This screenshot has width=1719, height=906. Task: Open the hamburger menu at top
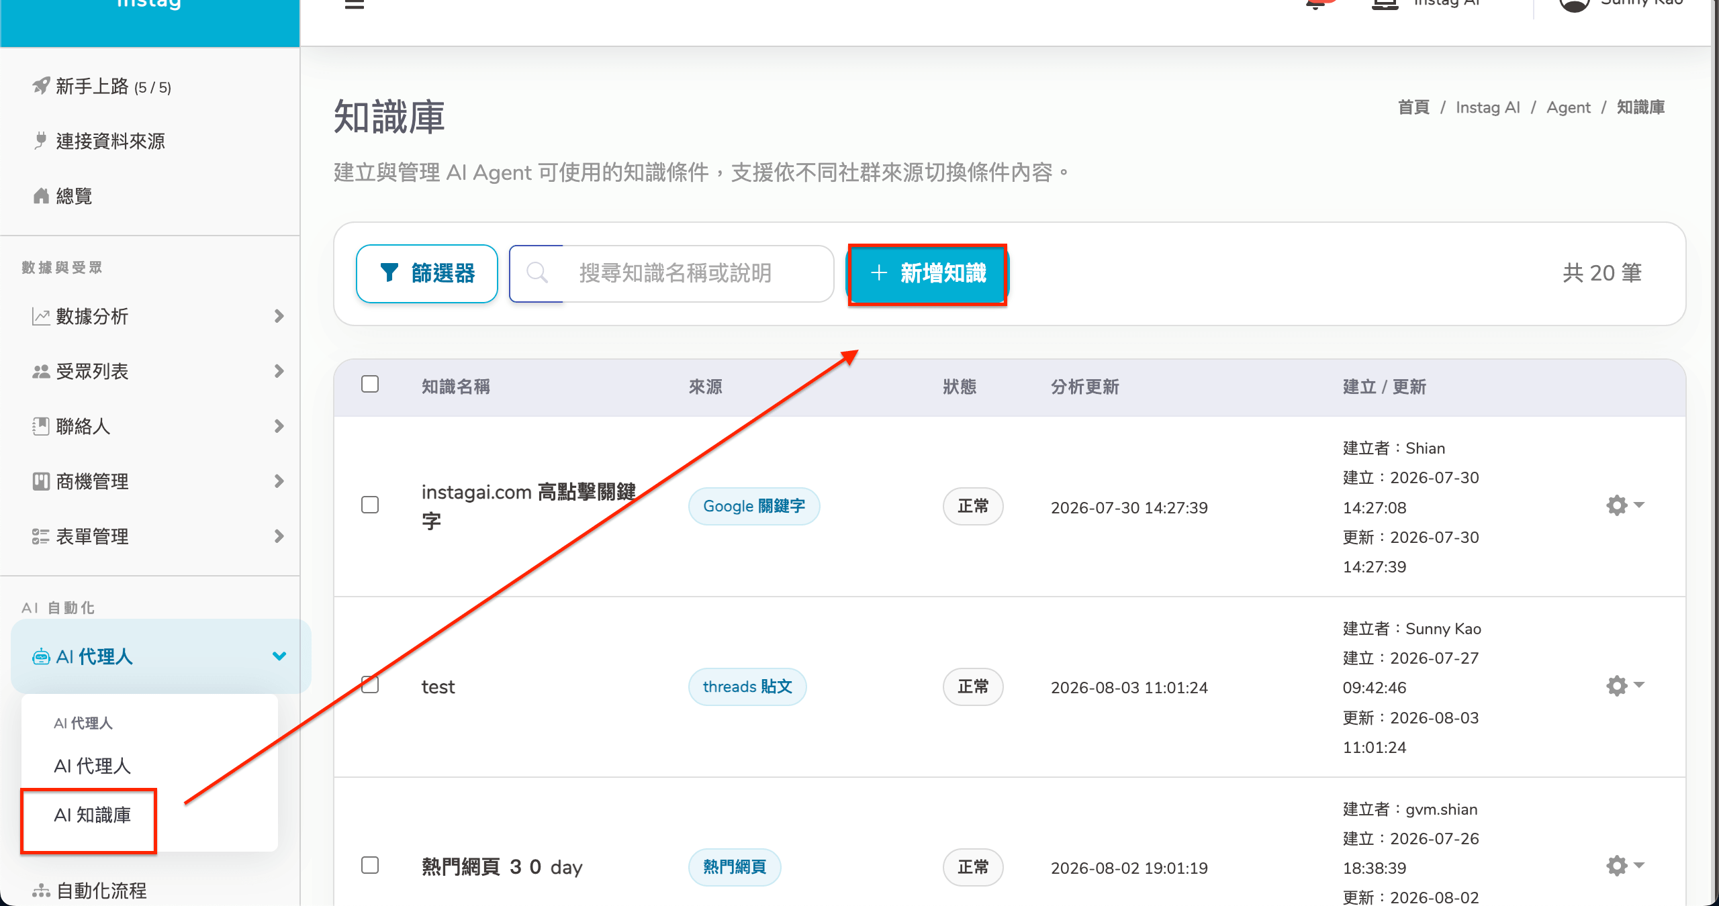(355, 3)
